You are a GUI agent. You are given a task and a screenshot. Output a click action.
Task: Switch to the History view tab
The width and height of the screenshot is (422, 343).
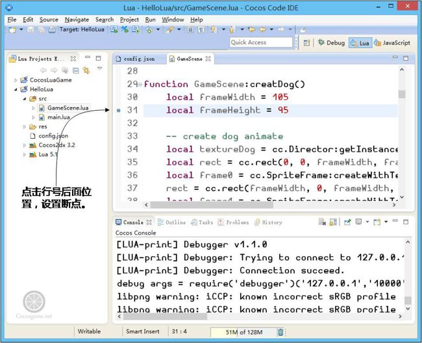pos(268,222)
